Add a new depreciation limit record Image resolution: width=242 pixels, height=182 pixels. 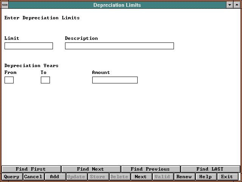tap(55, 177)
